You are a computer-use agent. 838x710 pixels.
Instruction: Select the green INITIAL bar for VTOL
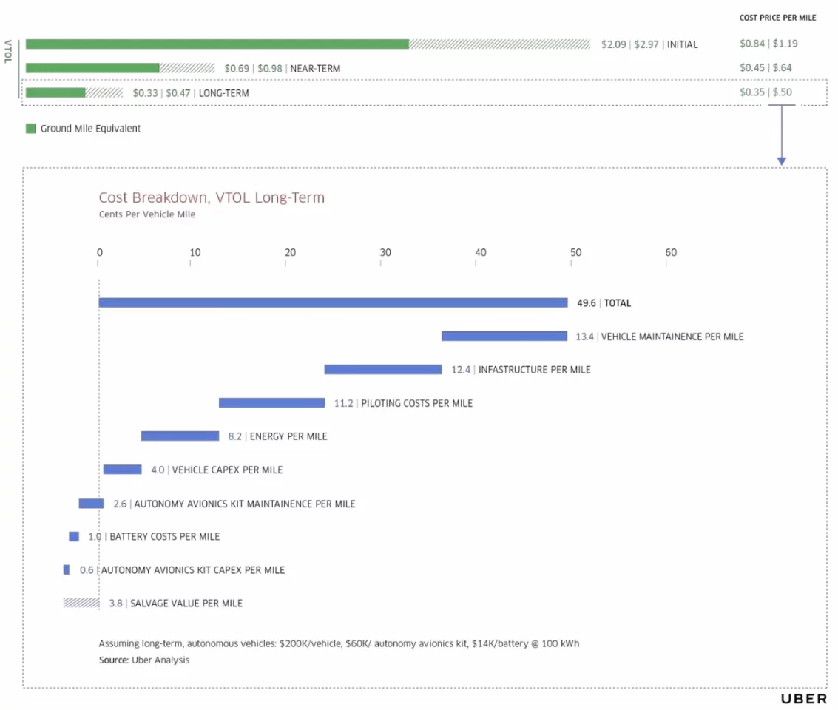(214, 44)
